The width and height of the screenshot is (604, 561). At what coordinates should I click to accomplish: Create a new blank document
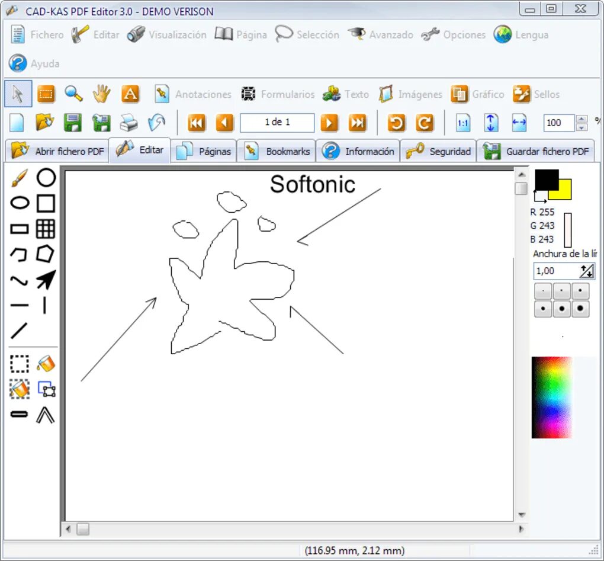[x=17, y=123]
